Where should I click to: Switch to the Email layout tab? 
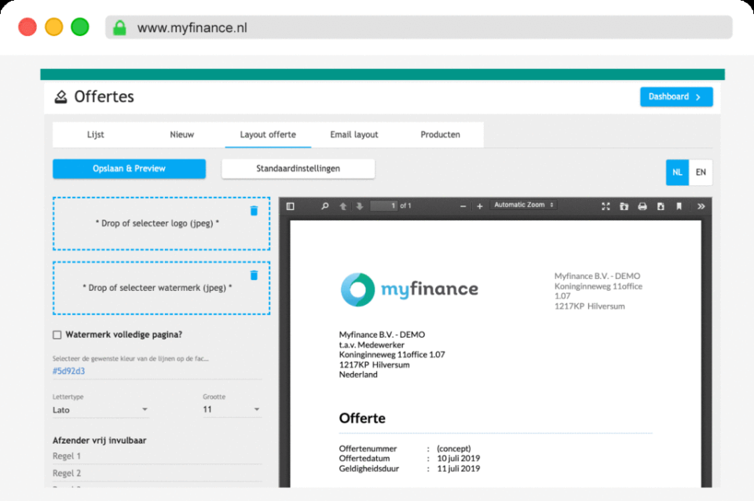353,134
